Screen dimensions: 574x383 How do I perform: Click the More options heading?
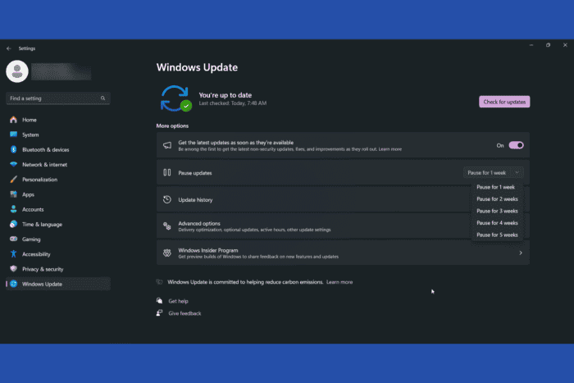coord(172,125)
